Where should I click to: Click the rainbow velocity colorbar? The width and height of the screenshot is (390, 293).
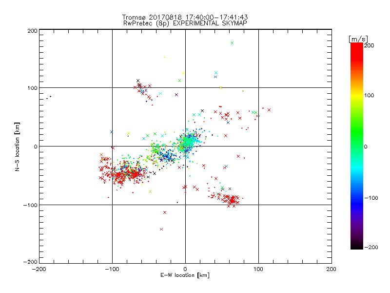click(x=357, y=146)
